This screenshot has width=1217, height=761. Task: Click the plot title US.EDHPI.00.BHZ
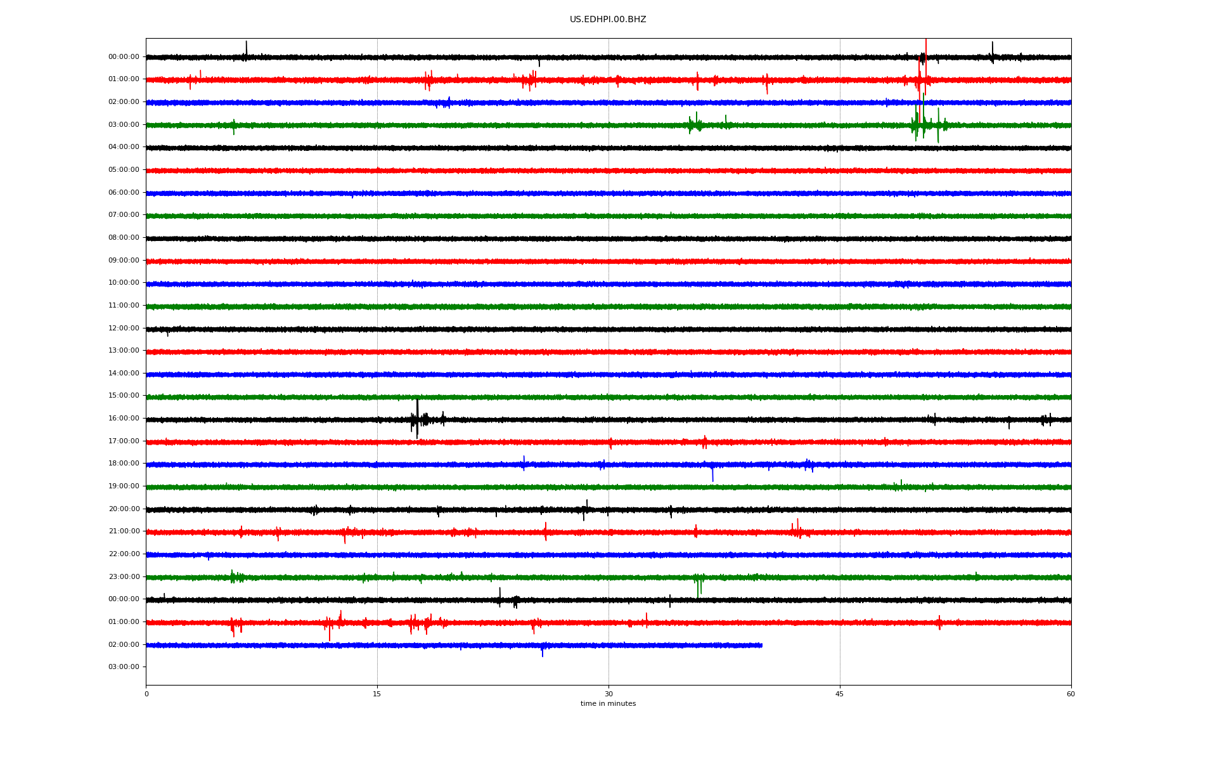[x=607, y=20]
